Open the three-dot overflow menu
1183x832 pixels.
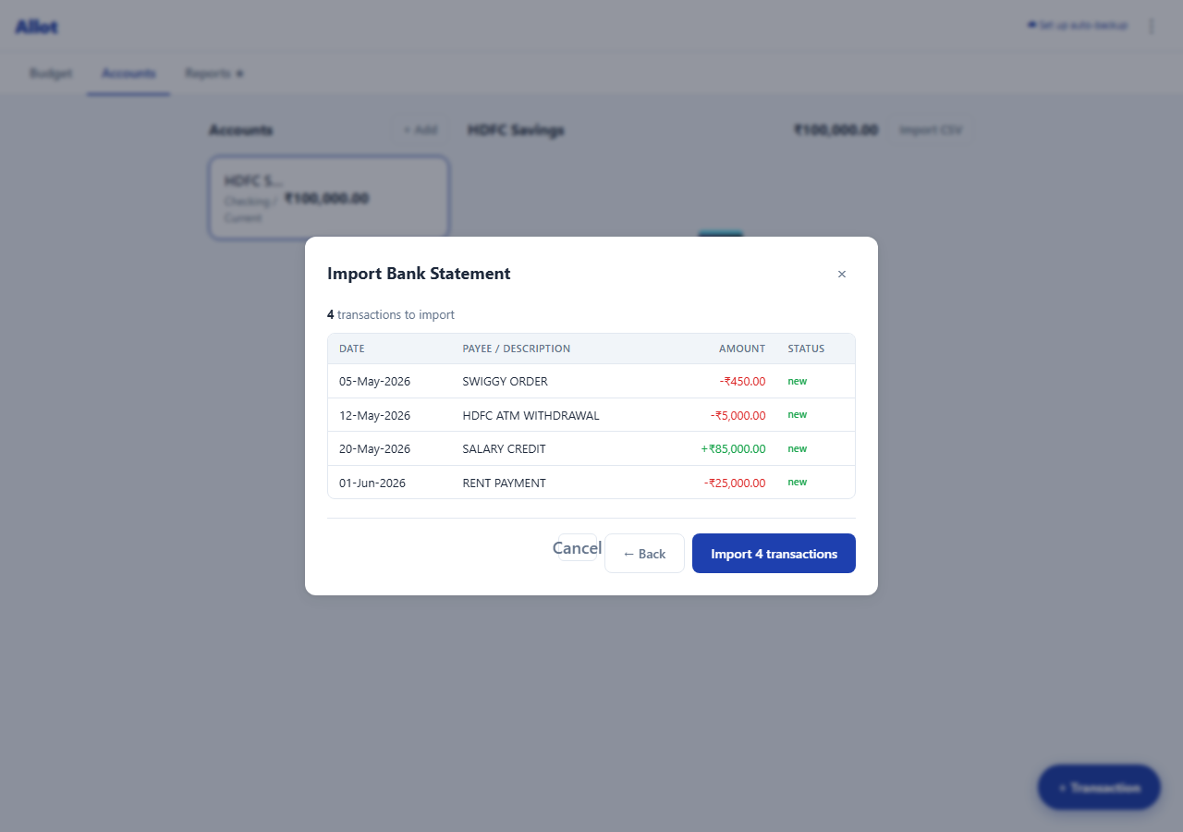1152,26
